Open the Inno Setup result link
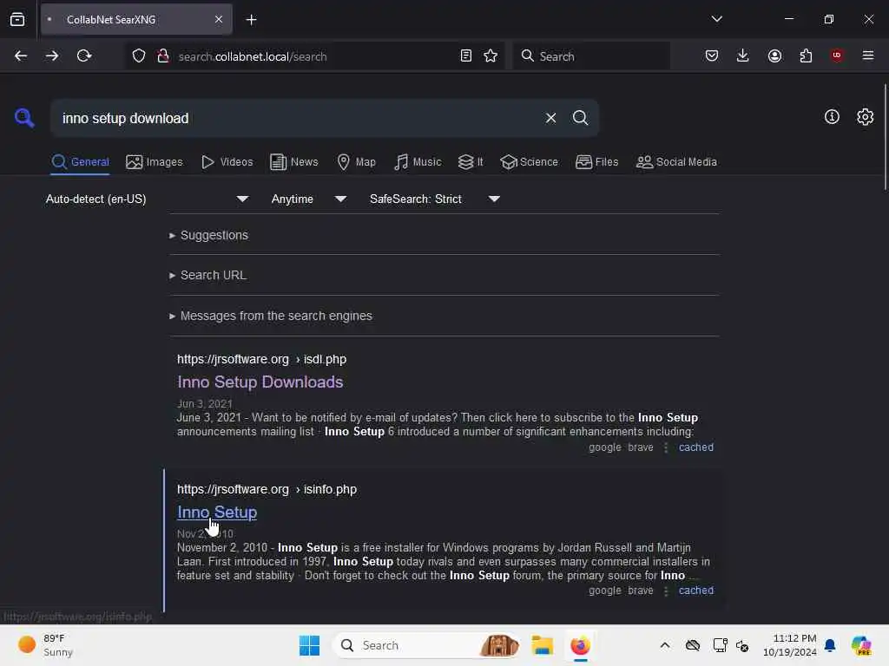This screenshot has width=889, height=666. [217, 512]
